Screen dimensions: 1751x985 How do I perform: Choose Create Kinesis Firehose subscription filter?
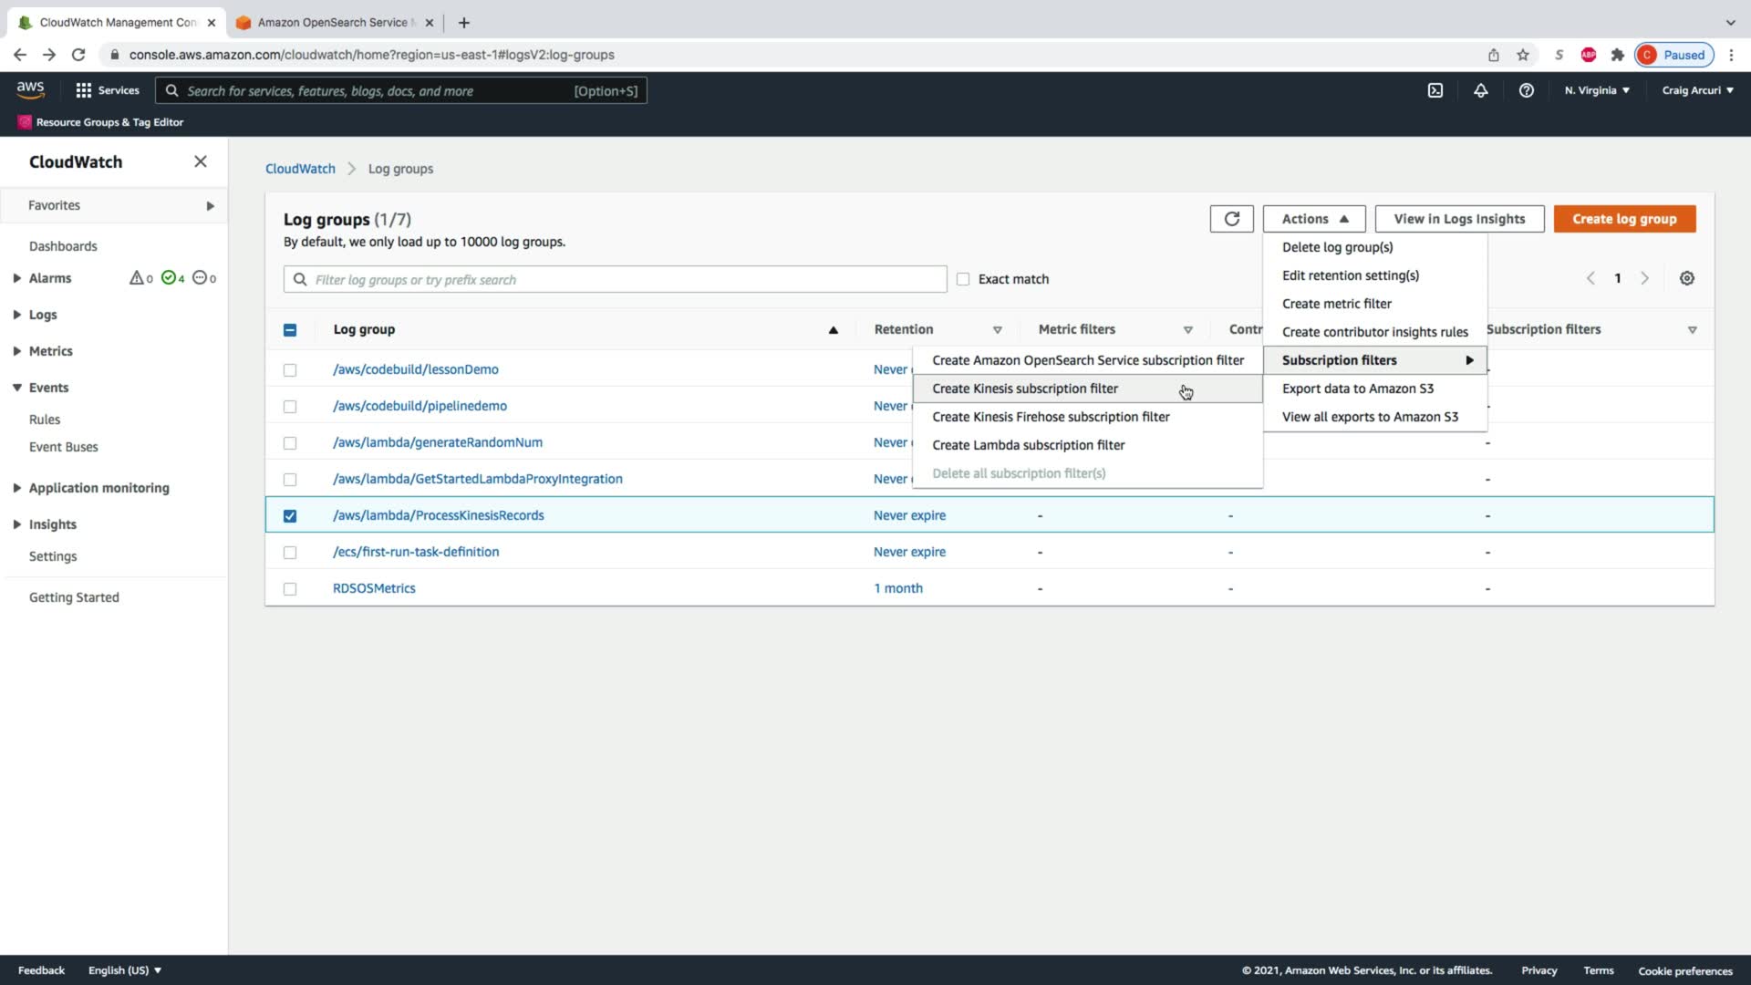(1051, 417)
